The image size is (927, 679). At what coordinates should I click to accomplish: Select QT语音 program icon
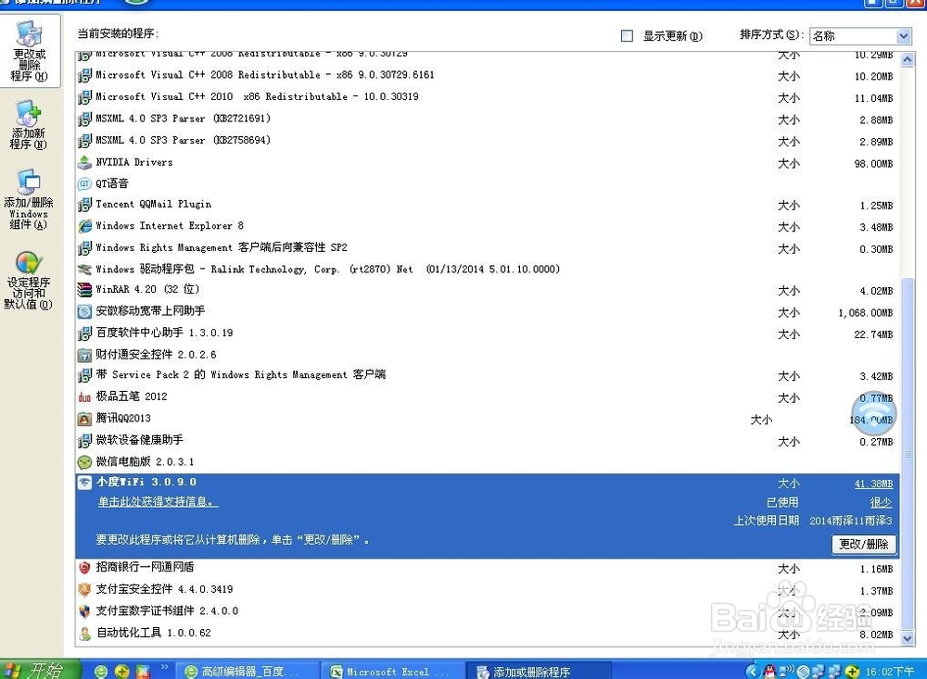pyautogui.click(x=84, y=183)
